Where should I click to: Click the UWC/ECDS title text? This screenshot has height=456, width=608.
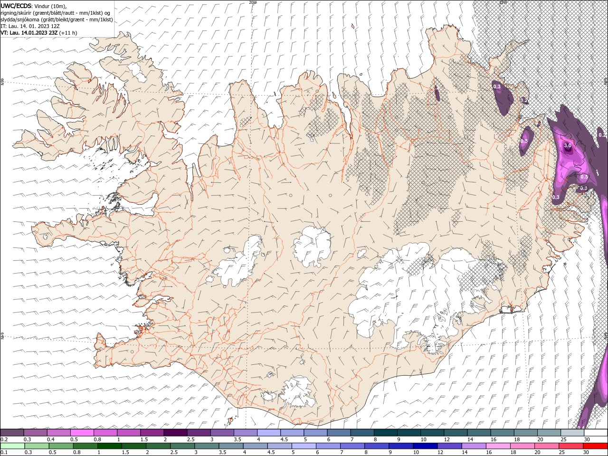pos(17,5)
